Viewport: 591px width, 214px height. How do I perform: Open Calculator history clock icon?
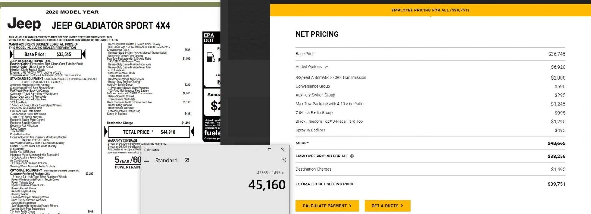[283, 160]
